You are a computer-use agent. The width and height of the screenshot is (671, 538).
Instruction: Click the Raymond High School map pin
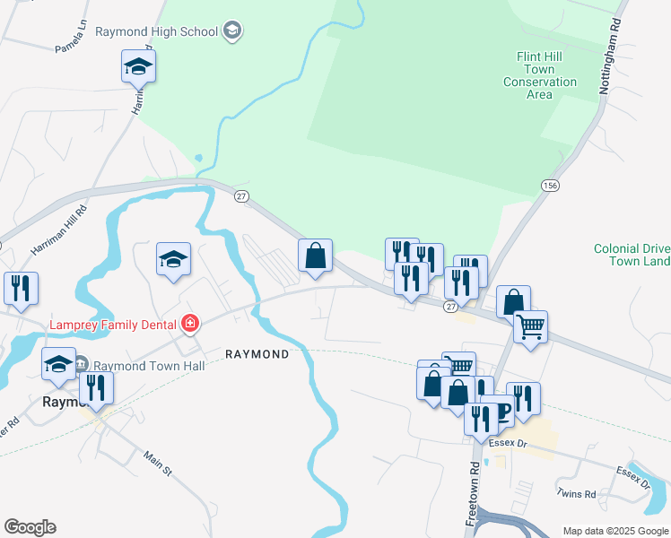[x=232, y=30]
